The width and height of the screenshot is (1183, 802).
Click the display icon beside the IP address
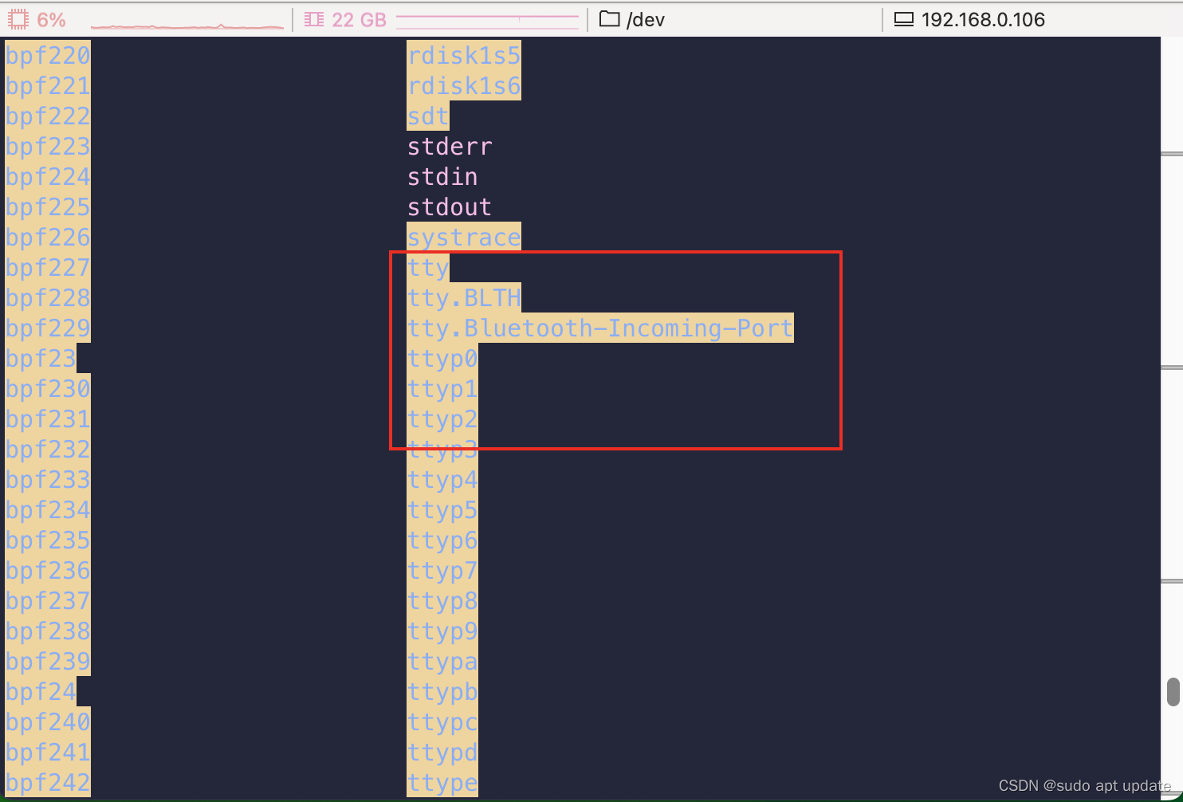(903, 18)
